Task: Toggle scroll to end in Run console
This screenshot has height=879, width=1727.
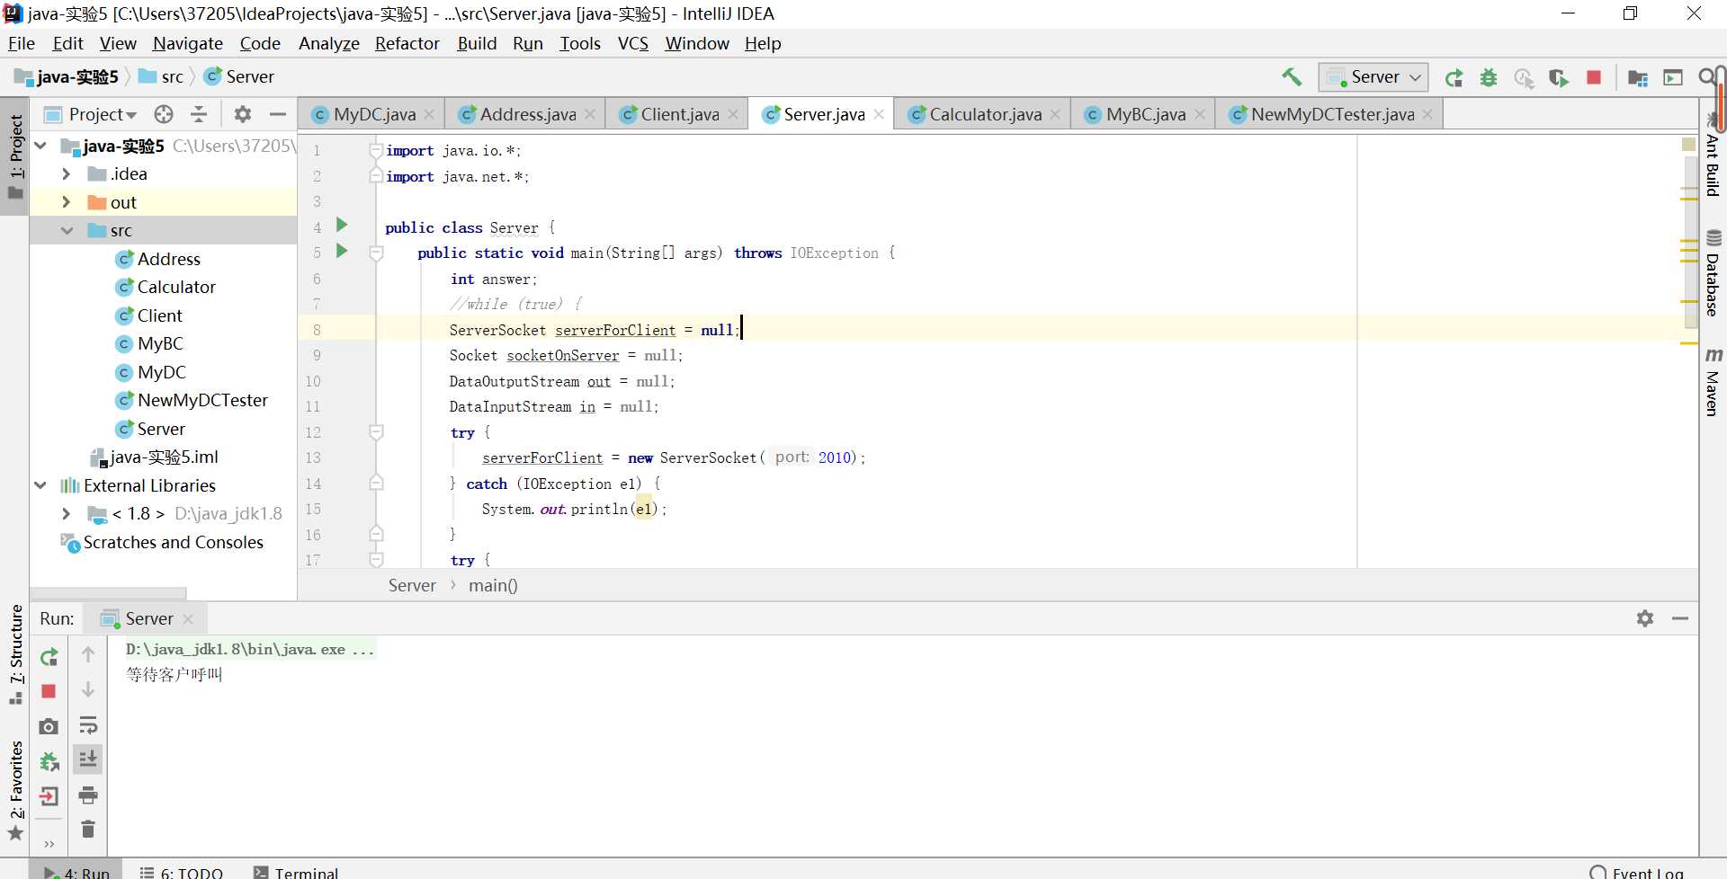Action: point(88,759)
